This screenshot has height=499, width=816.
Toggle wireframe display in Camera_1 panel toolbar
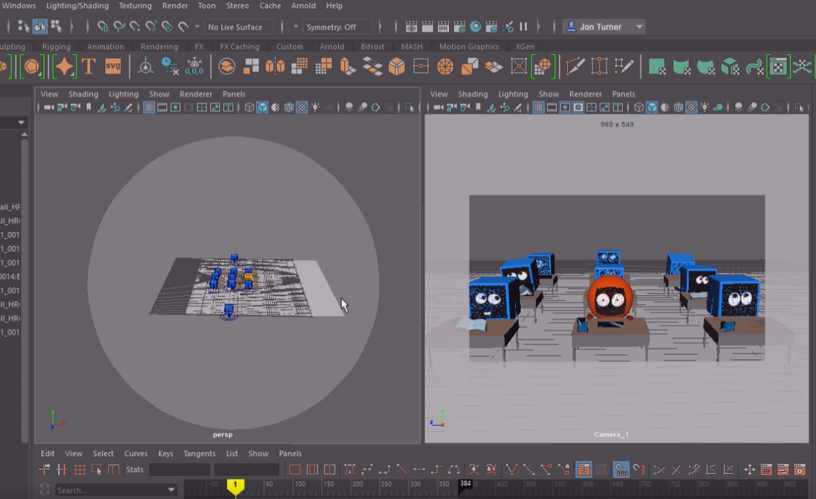click(639, 108)
